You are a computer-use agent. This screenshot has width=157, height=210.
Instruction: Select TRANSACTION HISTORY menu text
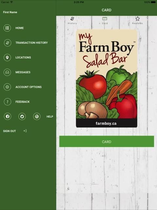point(31,43)
